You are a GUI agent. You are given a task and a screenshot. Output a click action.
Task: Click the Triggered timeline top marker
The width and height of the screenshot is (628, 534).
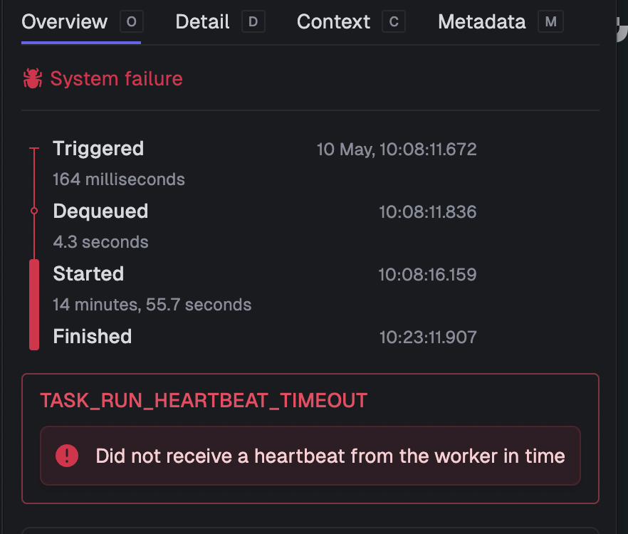34,149
